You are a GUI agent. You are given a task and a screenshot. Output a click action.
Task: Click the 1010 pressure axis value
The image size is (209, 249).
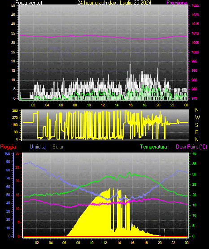195,33
